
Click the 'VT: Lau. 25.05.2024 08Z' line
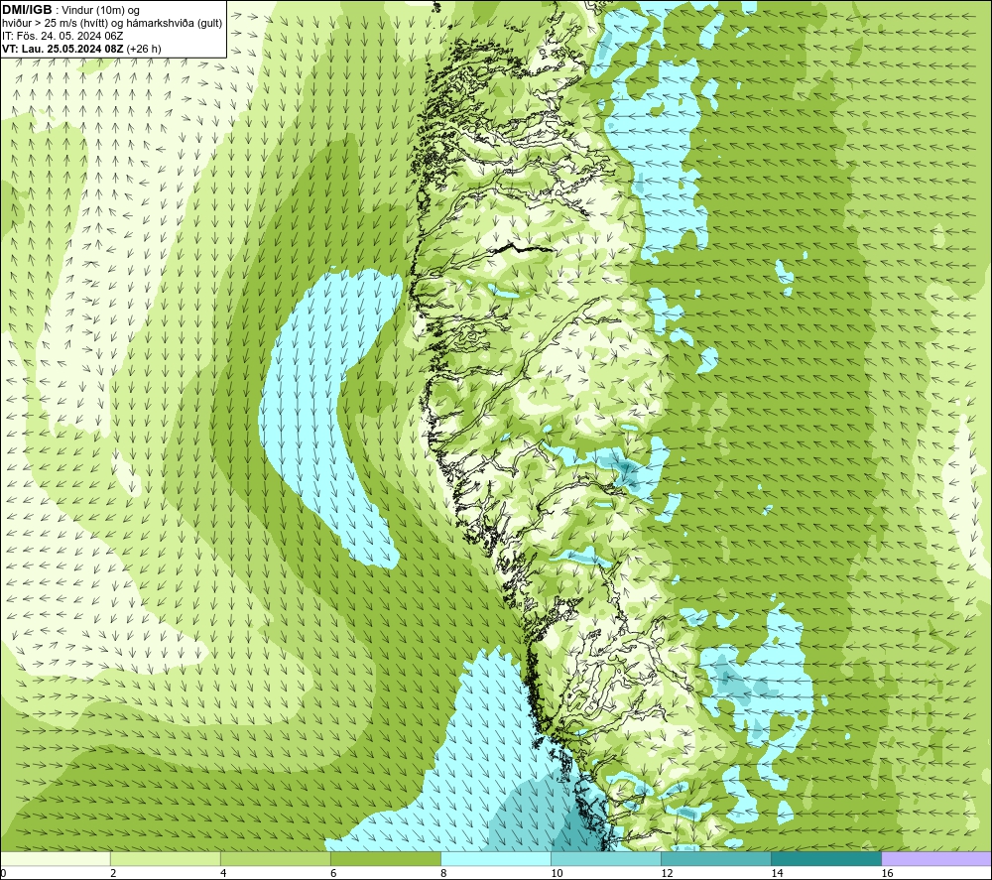click(63, 49)
